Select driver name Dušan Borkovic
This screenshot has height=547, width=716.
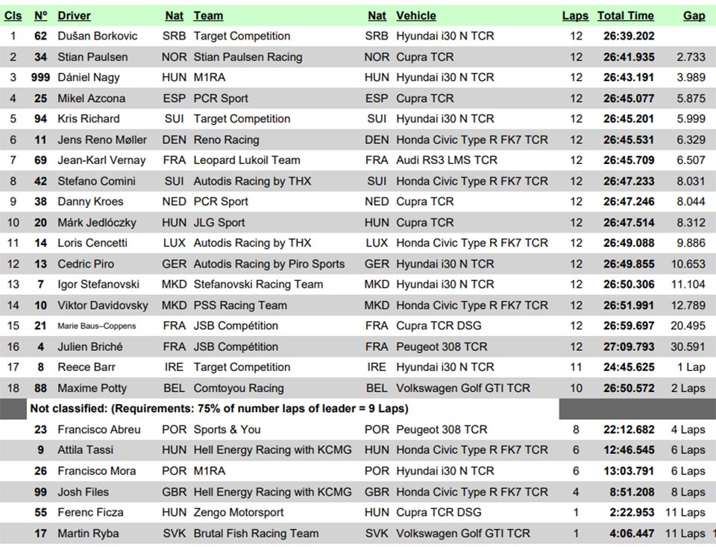(x=97, y=36)
